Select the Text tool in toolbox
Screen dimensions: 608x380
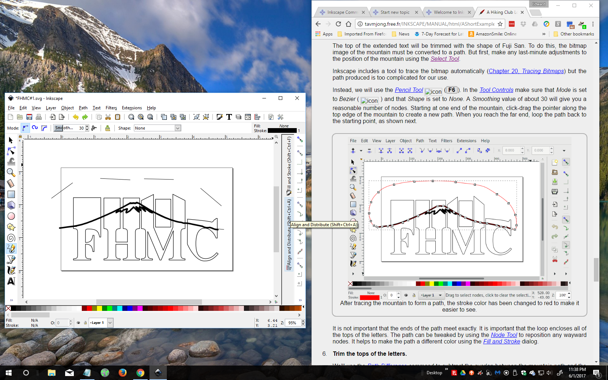(11, 281)
